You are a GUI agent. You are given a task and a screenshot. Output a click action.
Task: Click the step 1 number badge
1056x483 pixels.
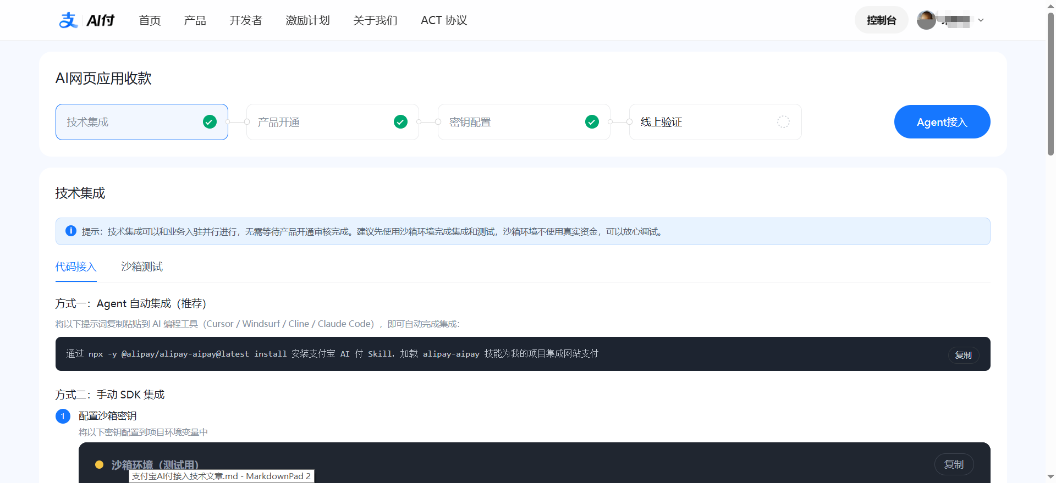pyautogui.click(x=63, y=416)
